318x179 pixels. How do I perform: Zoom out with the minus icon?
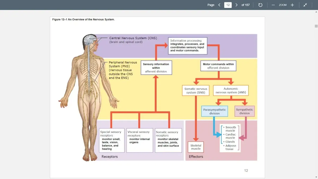point(273,5)
